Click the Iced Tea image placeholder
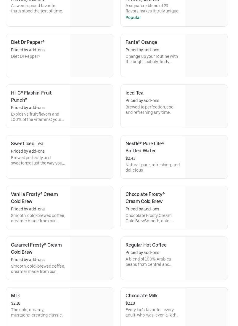Screen dimensions: 238x326 click(206, 106)
